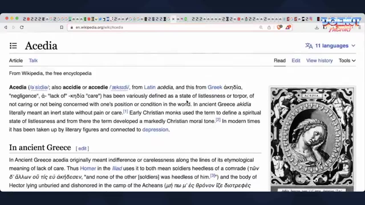365x205 pixels.
Task: Open the Tools dropdown menu
Action: tap(347, 60)
